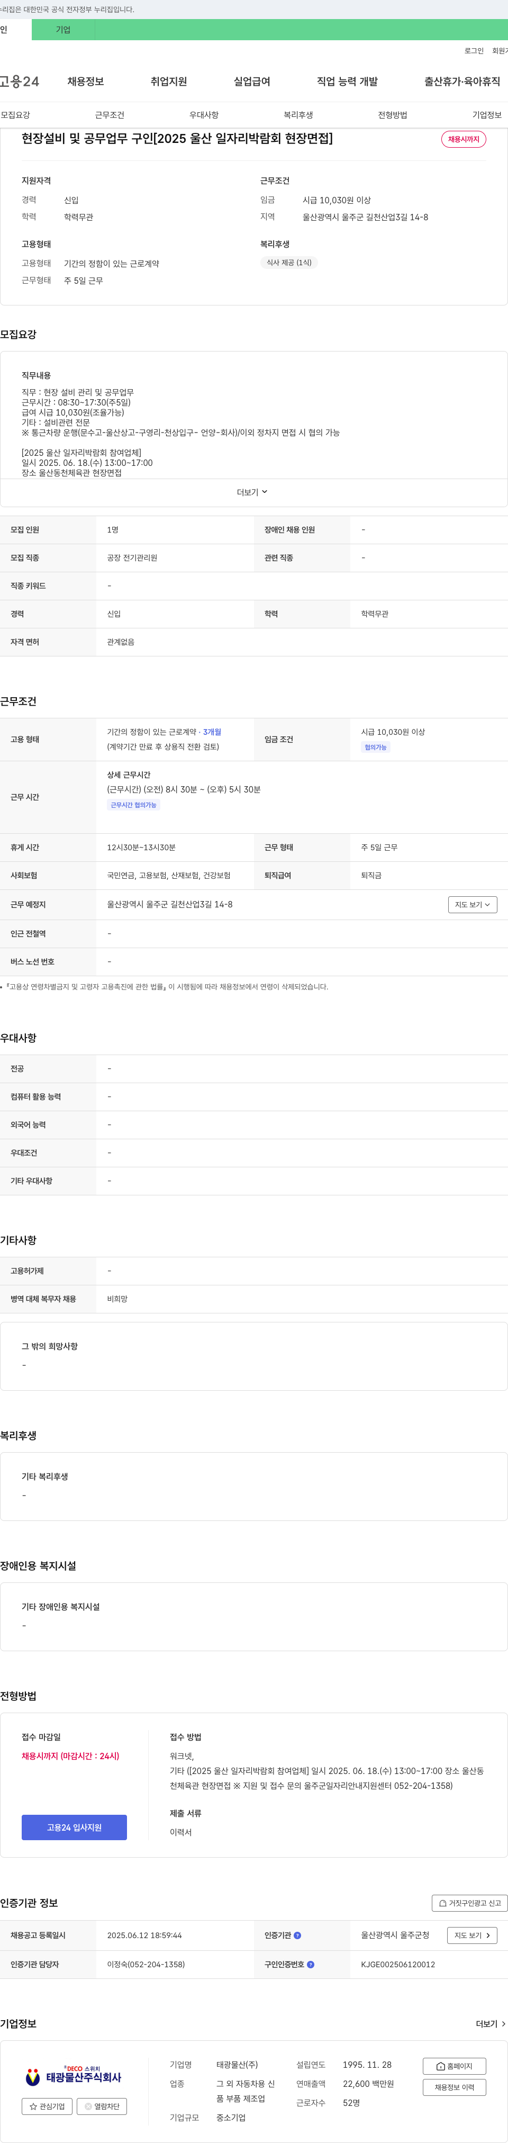Click the 협의가능 wage tag

[x=376, y=748]
